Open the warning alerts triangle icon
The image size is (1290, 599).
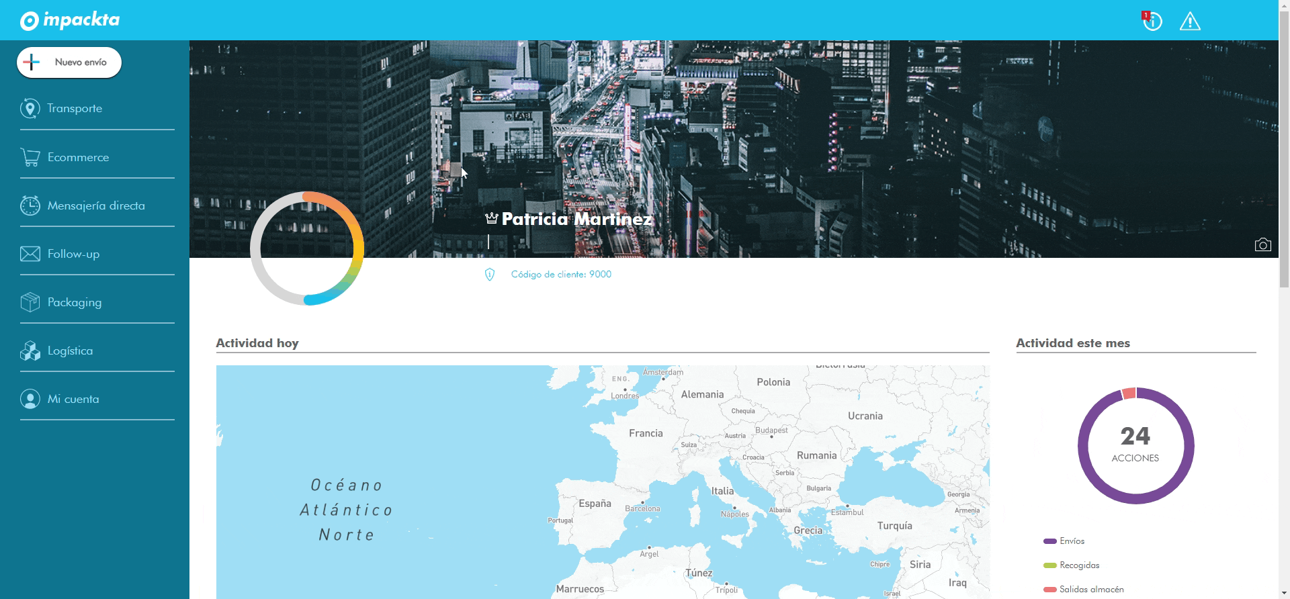[1190, 21]
